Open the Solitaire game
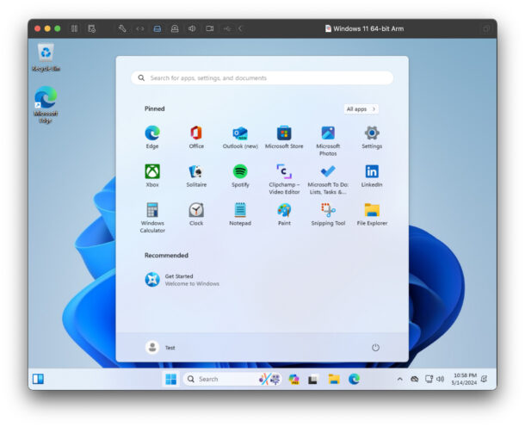525x427 pixels. pos(196,176)
